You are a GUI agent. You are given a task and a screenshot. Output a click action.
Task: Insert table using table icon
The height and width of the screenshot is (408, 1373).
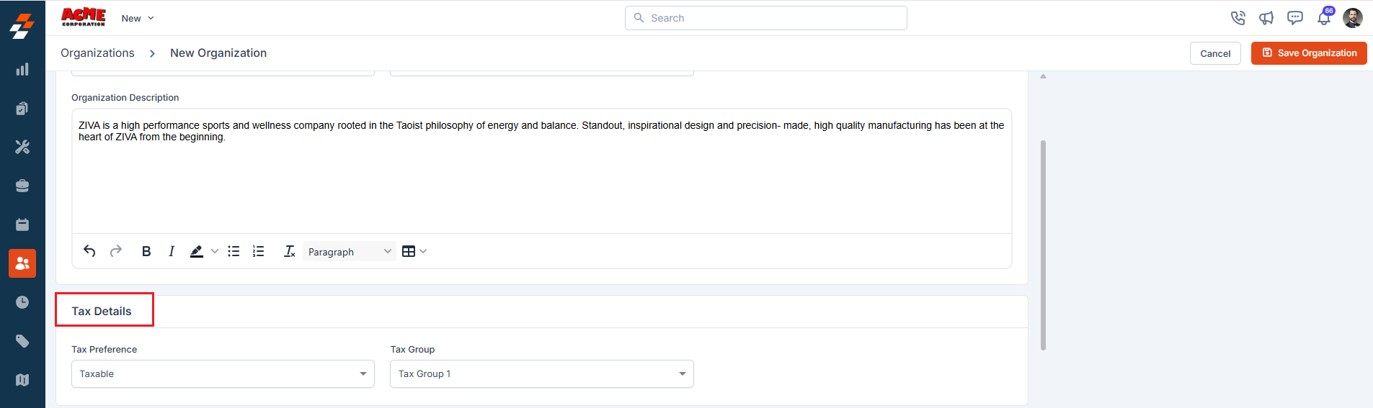(409, 251)
